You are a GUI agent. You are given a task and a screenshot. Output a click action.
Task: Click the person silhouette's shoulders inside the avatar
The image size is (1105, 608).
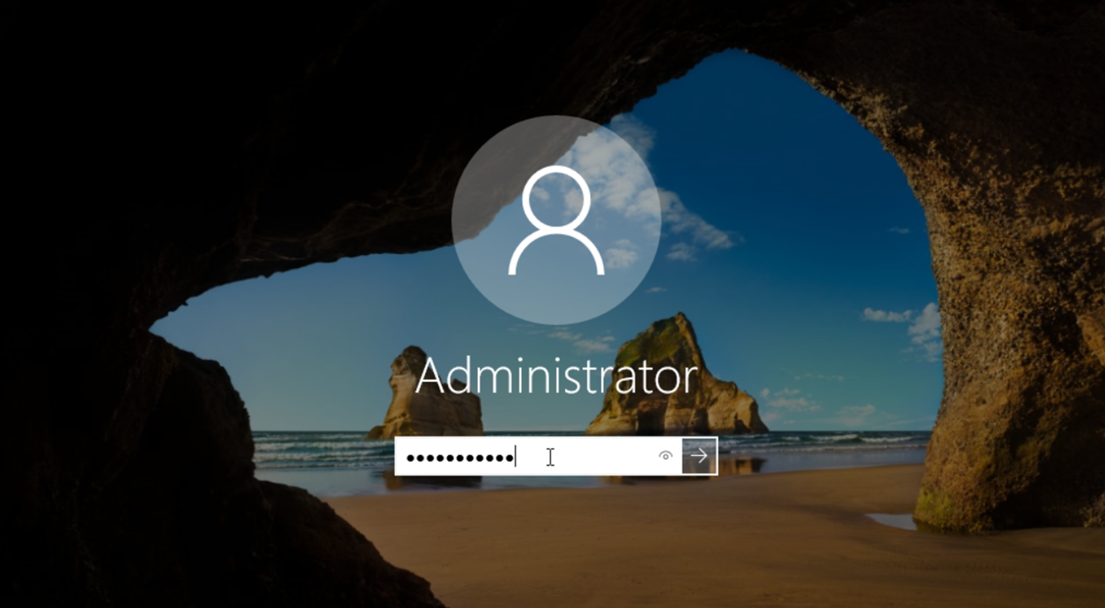pyautogui.click(x=556, y=254)
